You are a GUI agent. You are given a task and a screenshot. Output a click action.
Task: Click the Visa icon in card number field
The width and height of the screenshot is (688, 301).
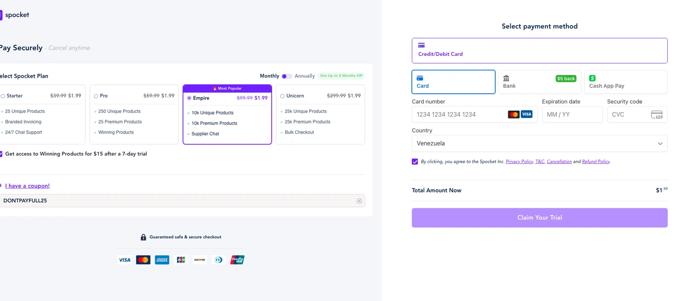pos(527,114)
